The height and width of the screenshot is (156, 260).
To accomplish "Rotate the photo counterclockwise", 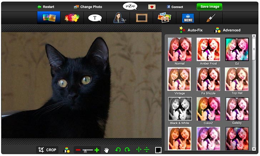I will tap(118, 150).
